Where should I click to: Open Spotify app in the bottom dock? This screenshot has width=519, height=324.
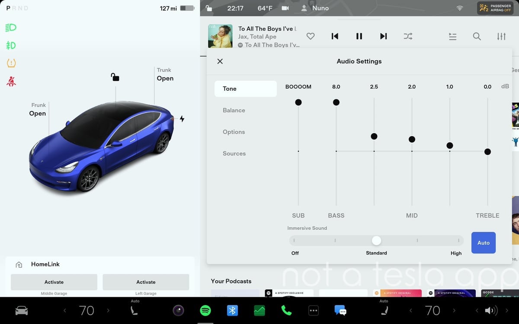tap(205, 310)
